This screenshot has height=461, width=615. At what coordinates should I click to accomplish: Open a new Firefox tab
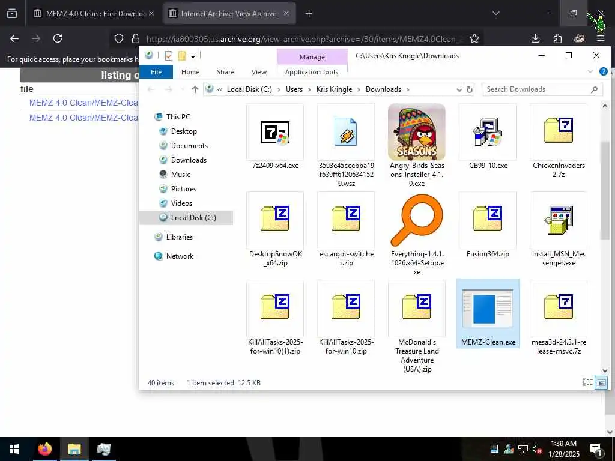(x=309, y=14)
